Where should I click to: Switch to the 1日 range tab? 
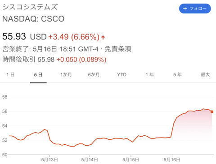point(10,74)
